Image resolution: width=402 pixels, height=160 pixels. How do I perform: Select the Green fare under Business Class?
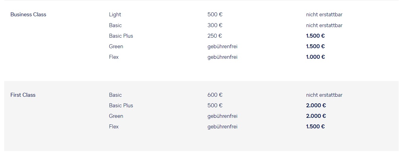click(x=116, y=46)
